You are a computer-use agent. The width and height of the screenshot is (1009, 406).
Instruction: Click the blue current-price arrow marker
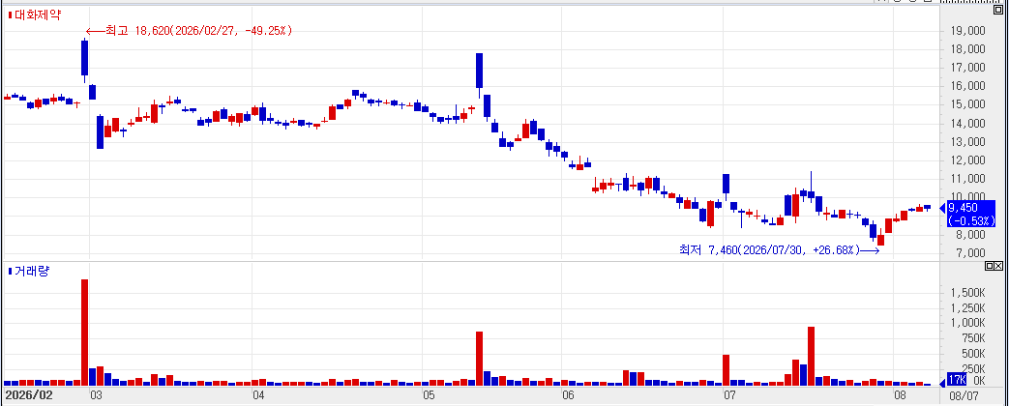(942, 207)
